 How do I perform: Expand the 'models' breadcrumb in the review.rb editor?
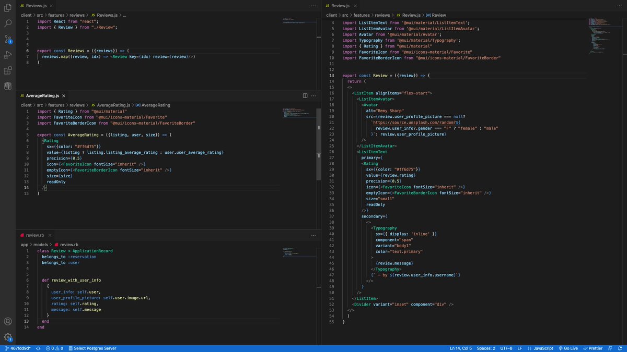41,244
